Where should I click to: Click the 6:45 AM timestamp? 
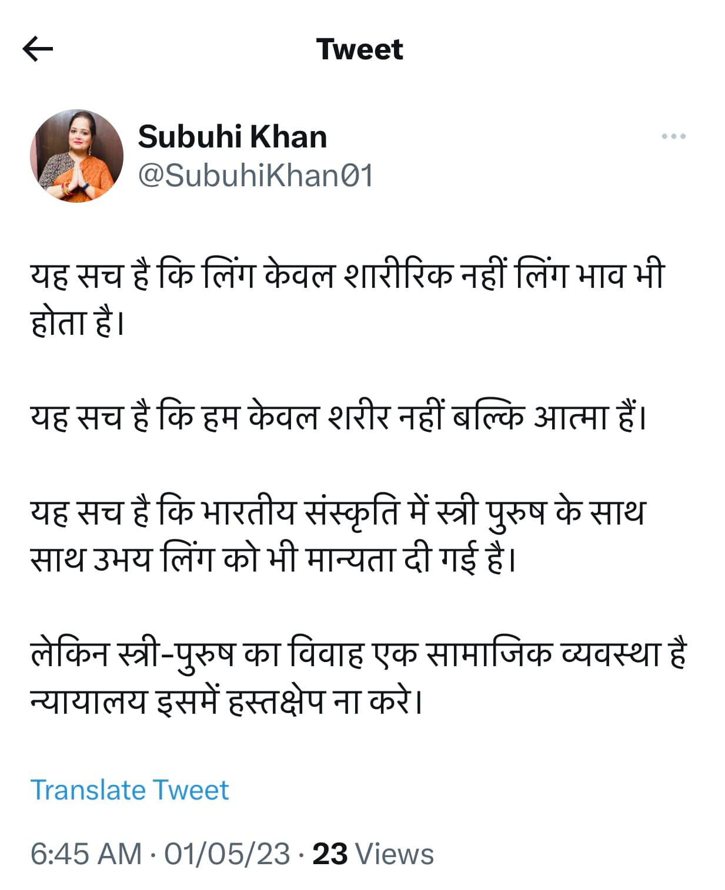coord(86,854)
